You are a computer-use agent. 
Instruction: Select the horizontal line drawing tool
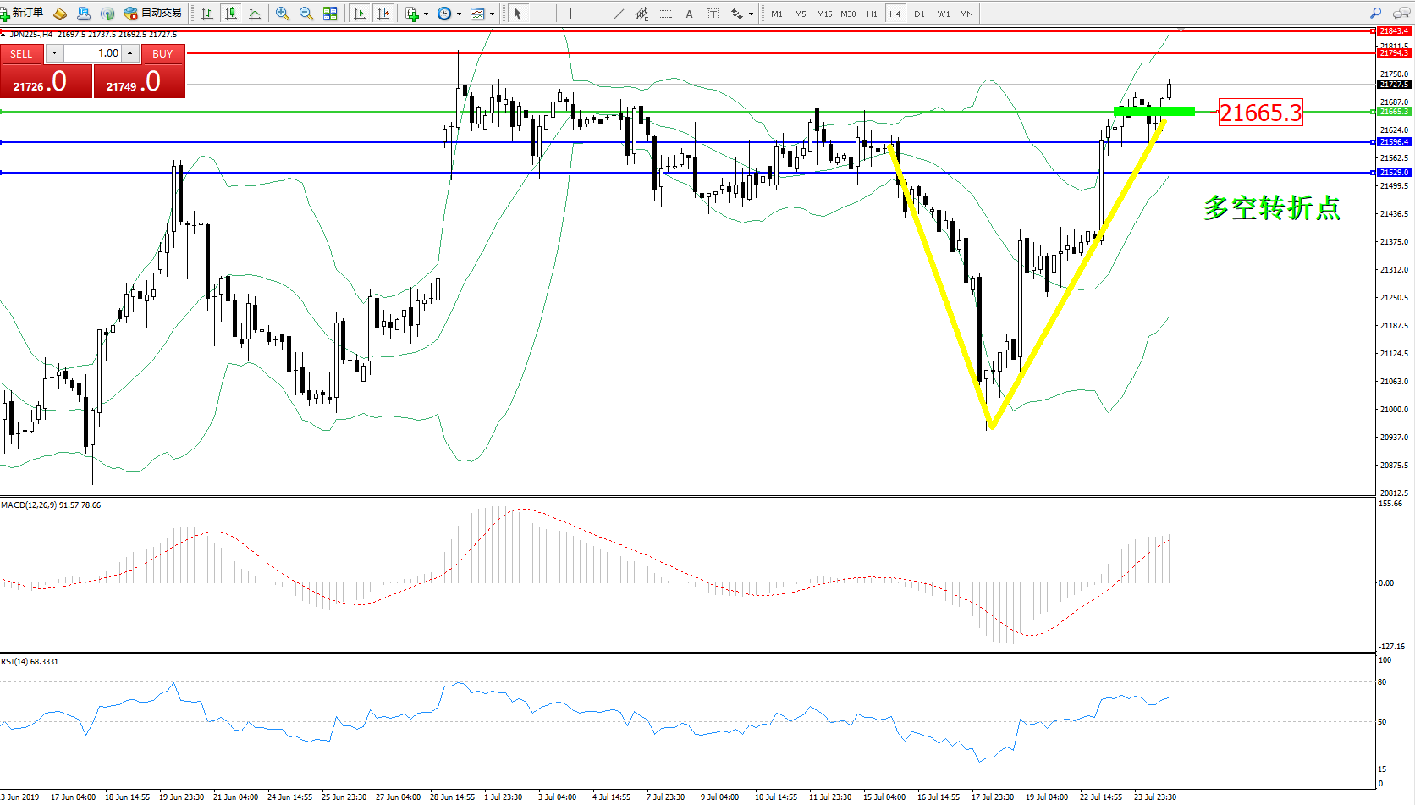595,14
